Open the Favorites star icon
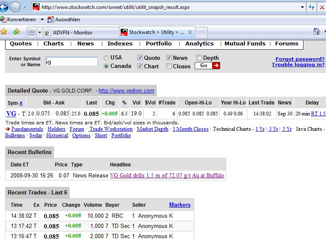Viewport: 326px width, 239px height. coord(4,32)
